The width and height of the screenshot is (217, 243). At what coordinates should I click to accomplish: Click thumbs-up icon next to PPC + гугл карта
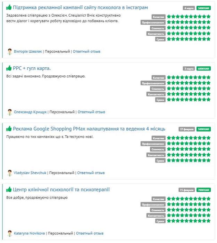[x=9, y=68]
